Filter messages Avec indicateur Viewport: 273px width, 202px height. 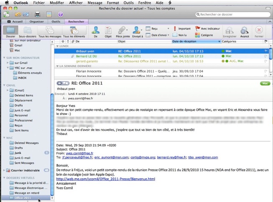pos(207,28)
